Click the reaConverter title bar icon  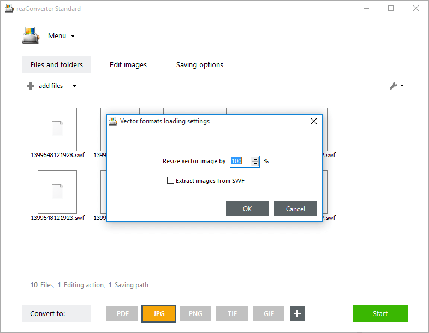[x=9, y=9]
